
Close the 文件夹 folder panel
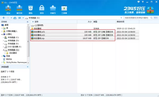[28, 22]
